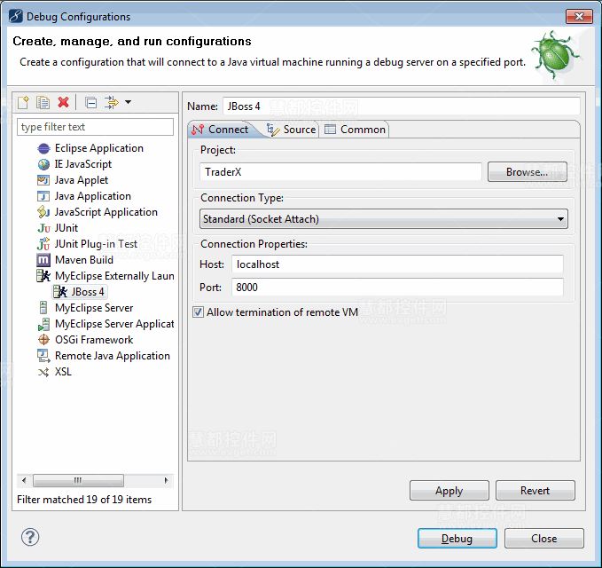Select JavaScript Application in the tree
This screenshot has height=568, width=602.
coord(106,212)
